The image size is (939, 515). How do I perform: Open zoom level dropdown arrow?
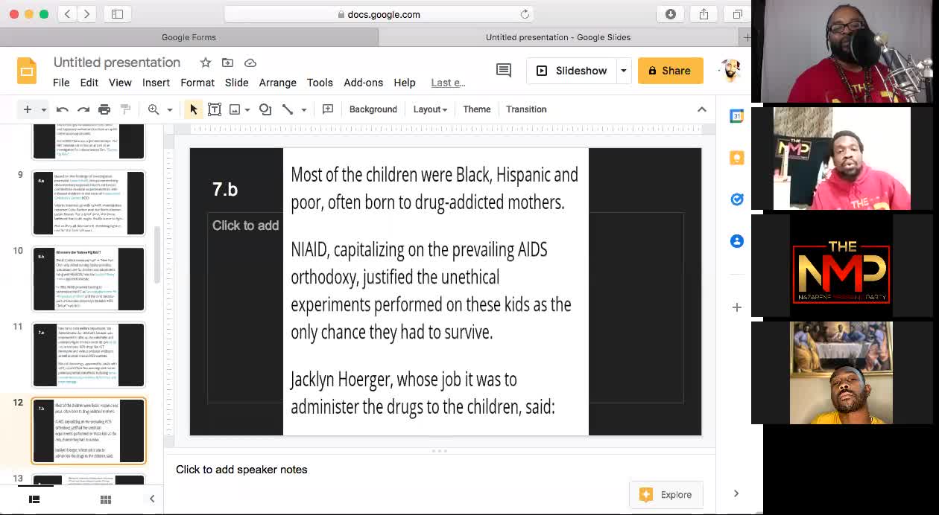pyautogui.click(x=170, y=109)
